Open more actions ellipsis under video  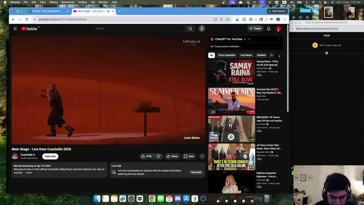pos(202,156)
